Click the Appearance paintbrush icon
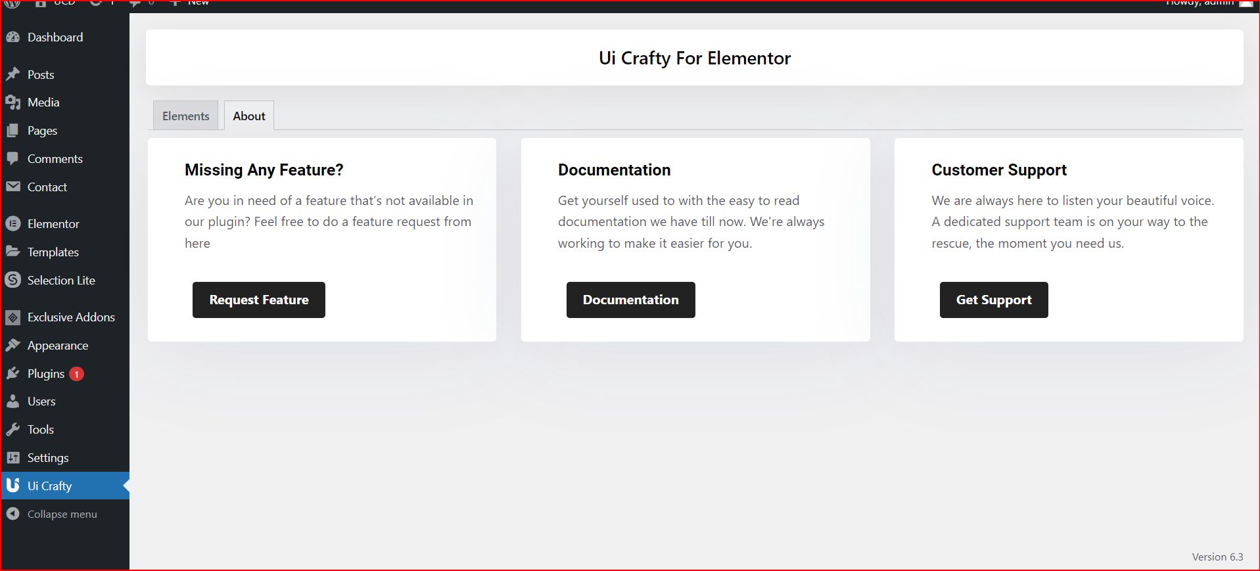 point(13,345)
